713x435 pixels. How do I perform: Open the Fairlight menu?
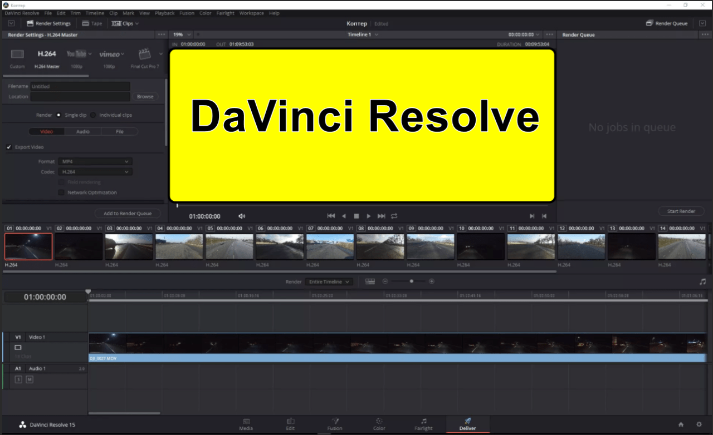point(225,13)
